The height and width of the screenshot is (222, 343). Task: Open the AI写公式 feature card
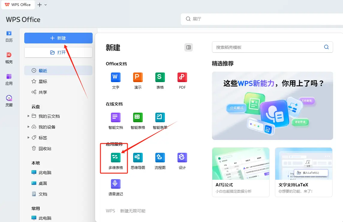point(241,172)
